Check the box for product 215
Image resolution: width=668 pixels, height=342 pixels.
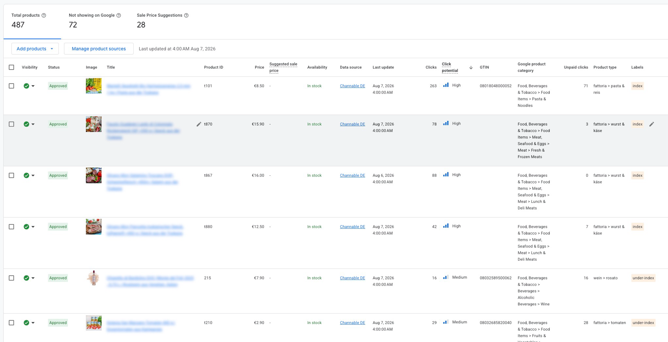[11, 278]
